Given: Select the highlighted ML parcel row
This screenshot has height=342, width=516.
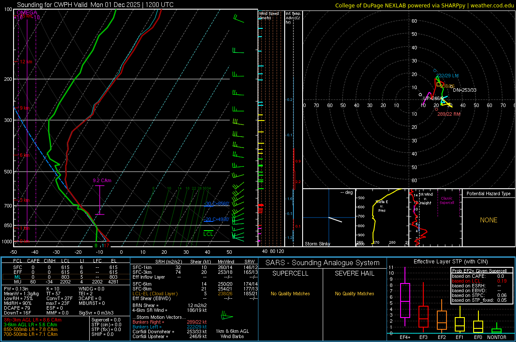Looking at the screenshot, I should tap(66, 277).
